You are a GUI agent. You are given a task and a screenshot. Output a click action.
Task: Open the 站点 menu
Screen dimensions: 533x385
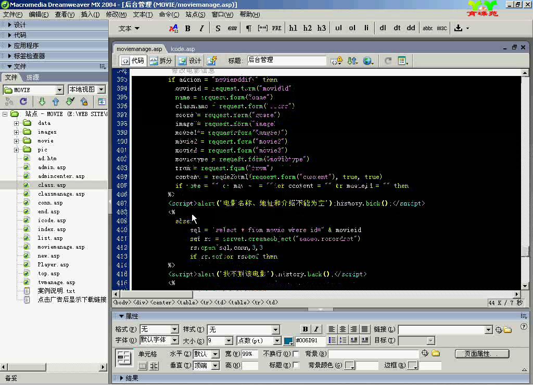[x=196, y=14]
